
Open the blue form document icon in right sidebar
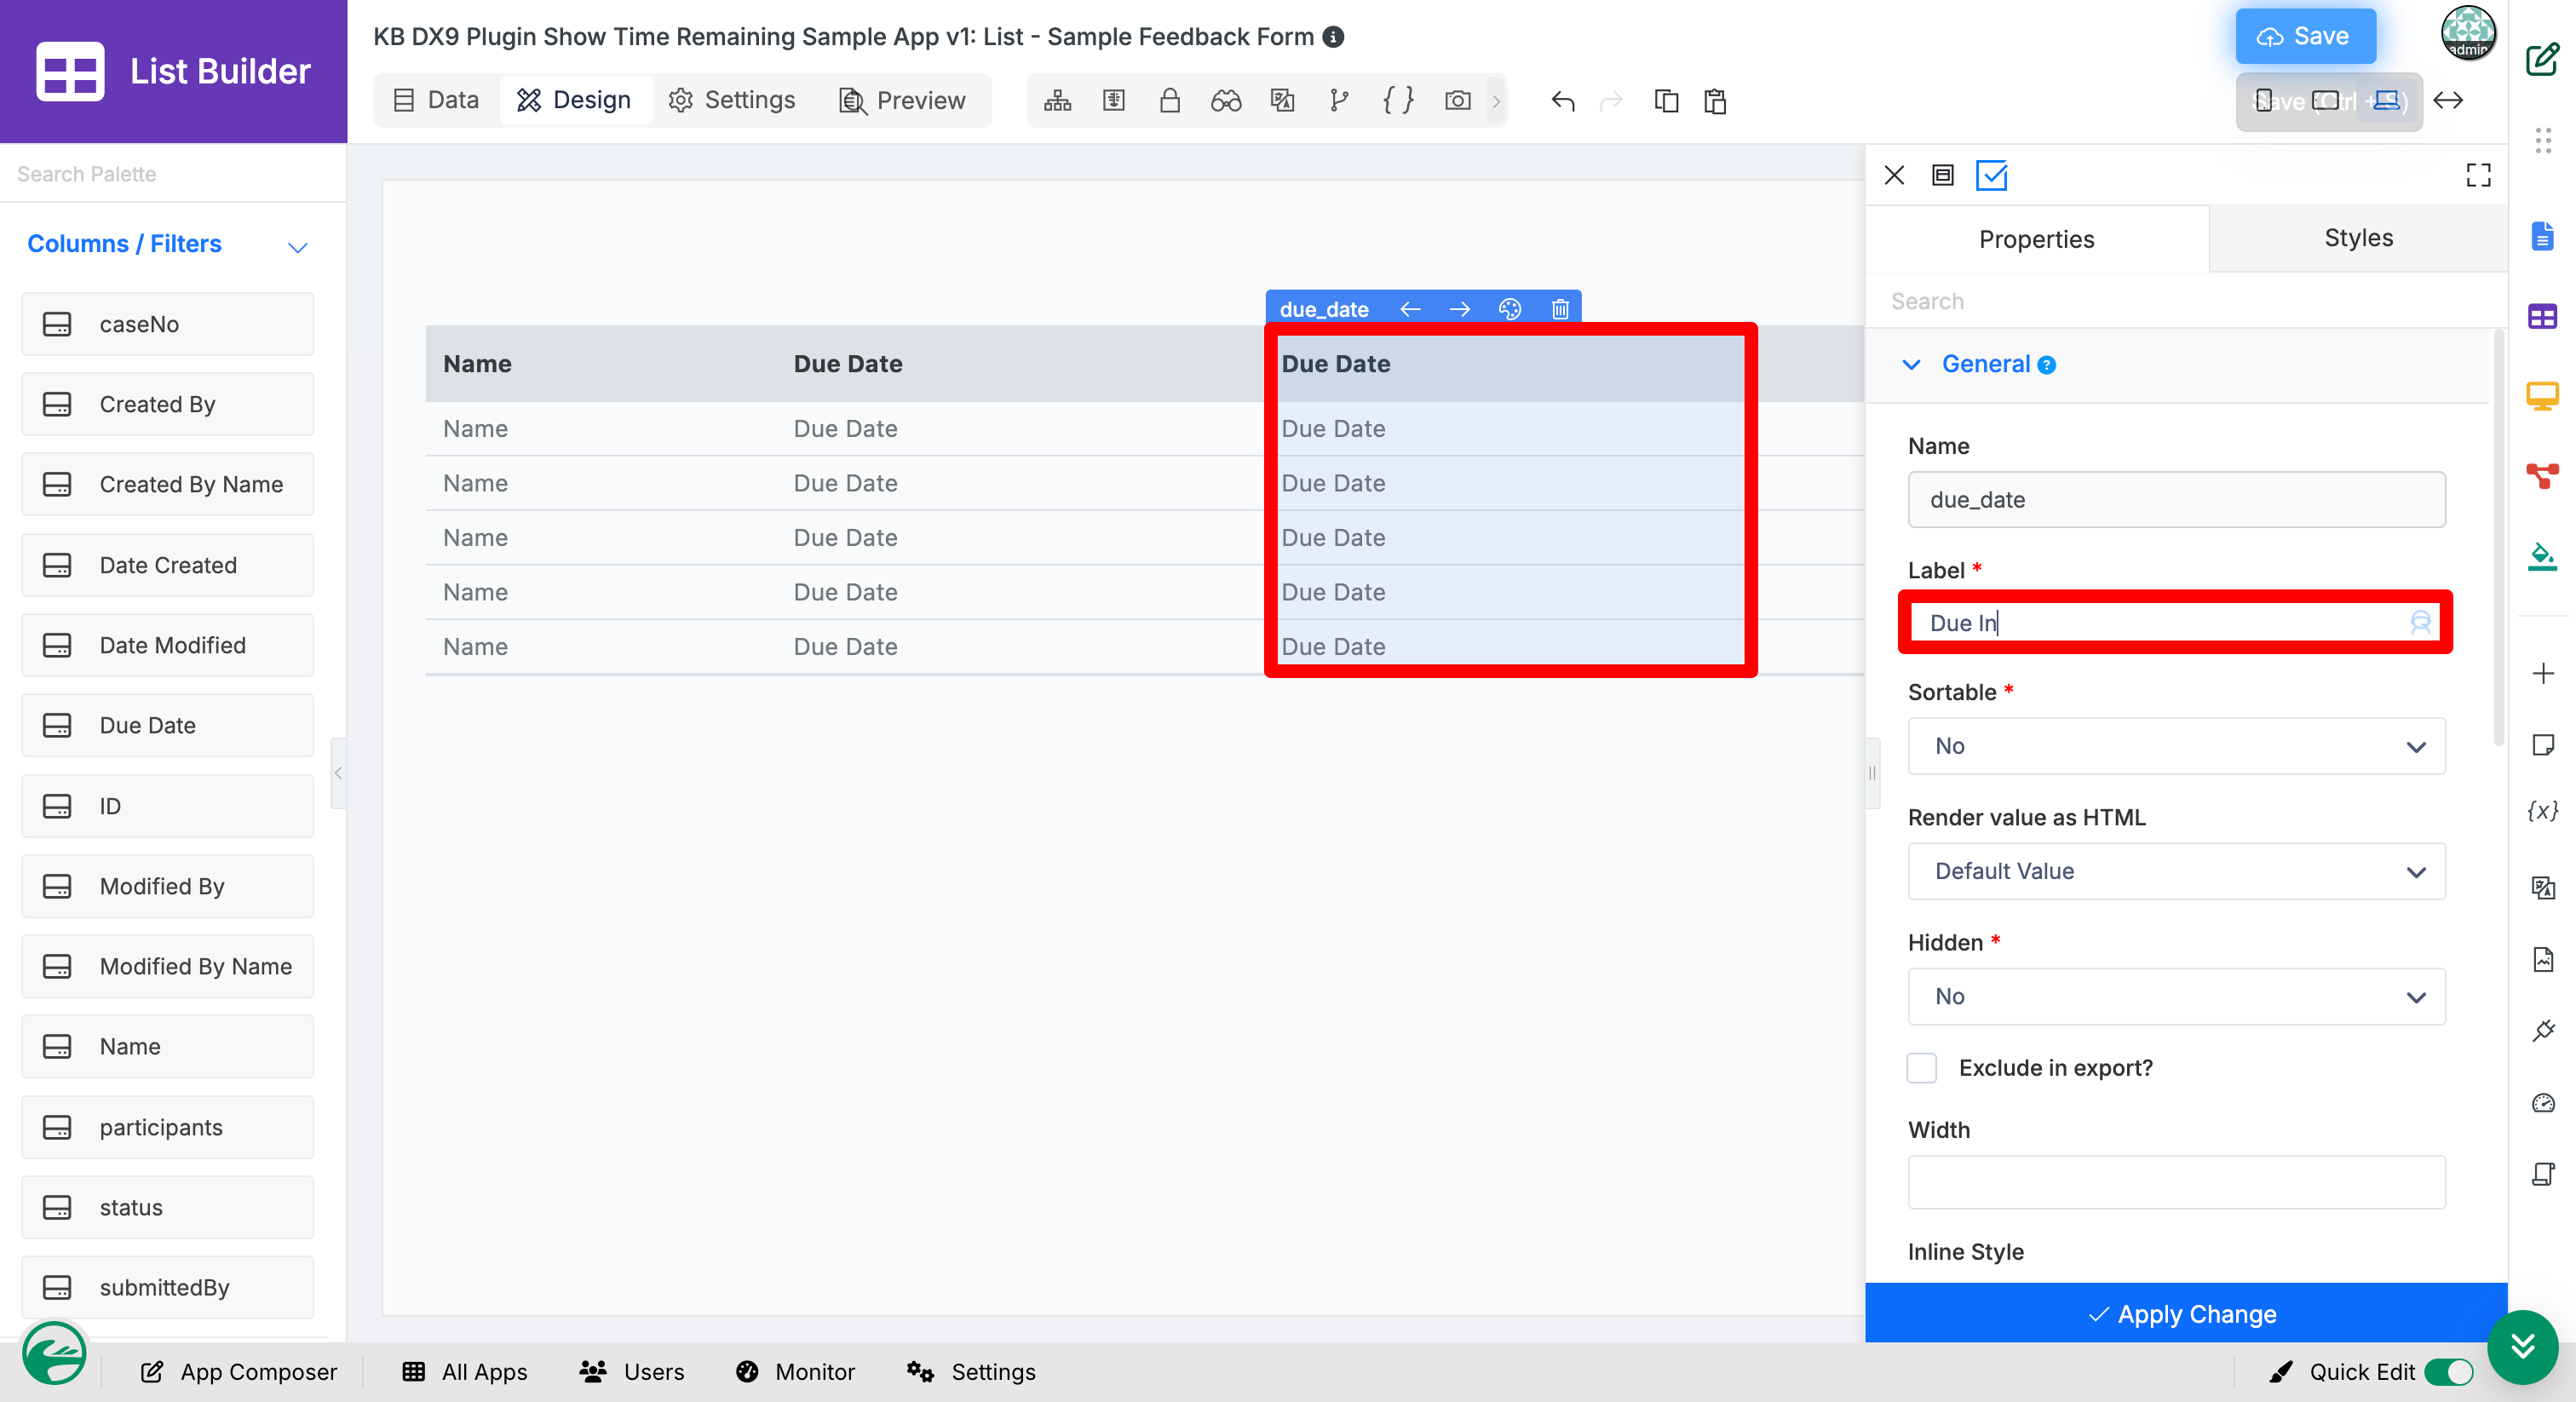tap(2543, 237)
